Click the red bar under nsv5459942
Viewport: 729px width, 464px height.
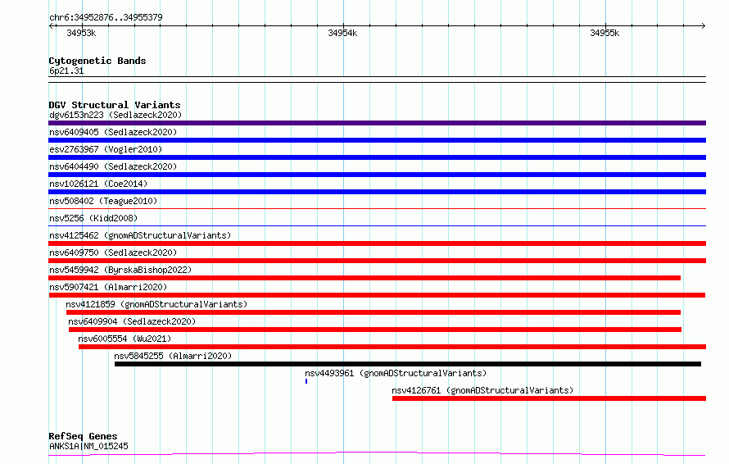tap(364, 278)
